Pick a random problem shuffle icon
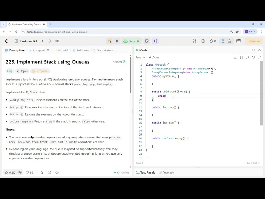Screen dimensions: 265x199 click(x=57, y=41)
